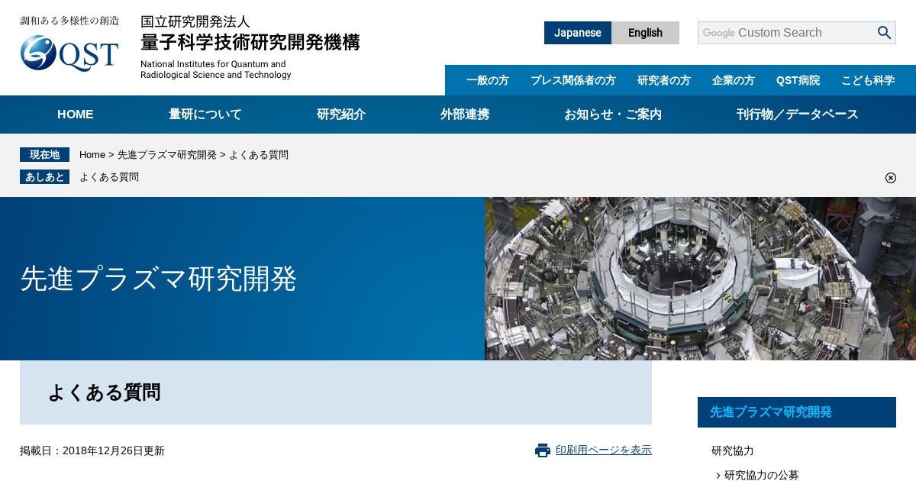Open 研究紹介 menu

point(341,115)
